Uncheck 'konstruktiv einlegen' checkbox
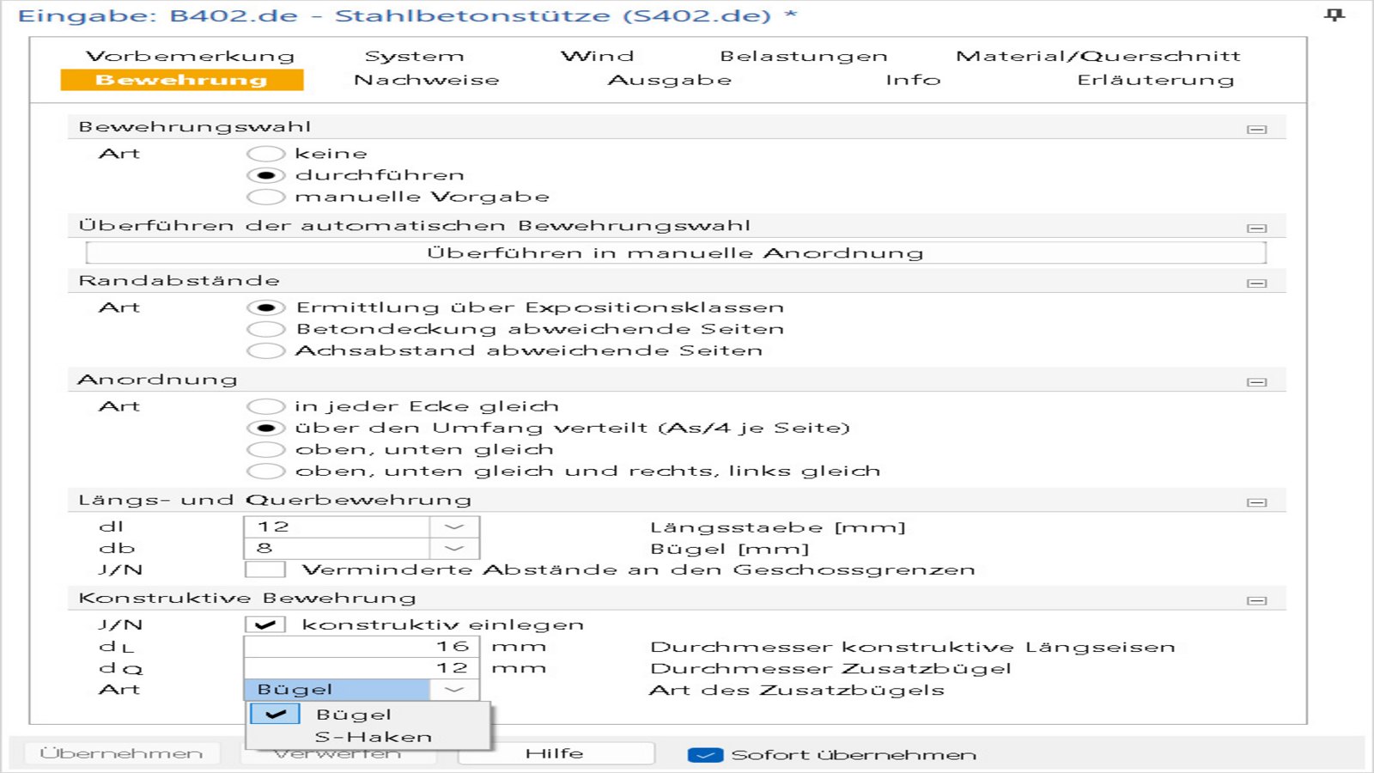The width and height of the screenshot is (1374, 773). point(265,624)
